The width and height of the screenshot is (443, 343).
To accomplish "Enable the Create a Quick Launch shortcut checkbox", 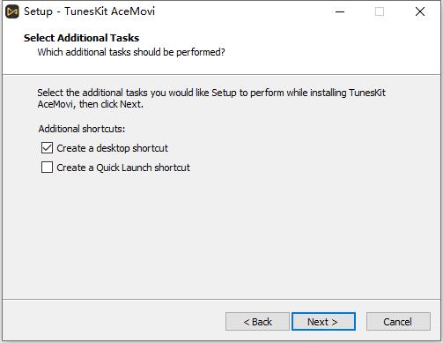I will [47, 168].
